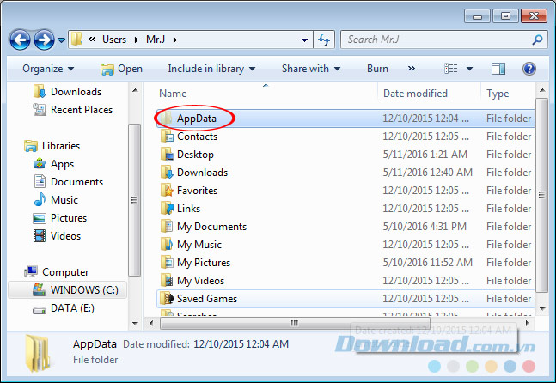Viewport: 556px width, 383px height.
Task: Open the recent pages dropdown beside Forward
Action: (x=61, y=40)
